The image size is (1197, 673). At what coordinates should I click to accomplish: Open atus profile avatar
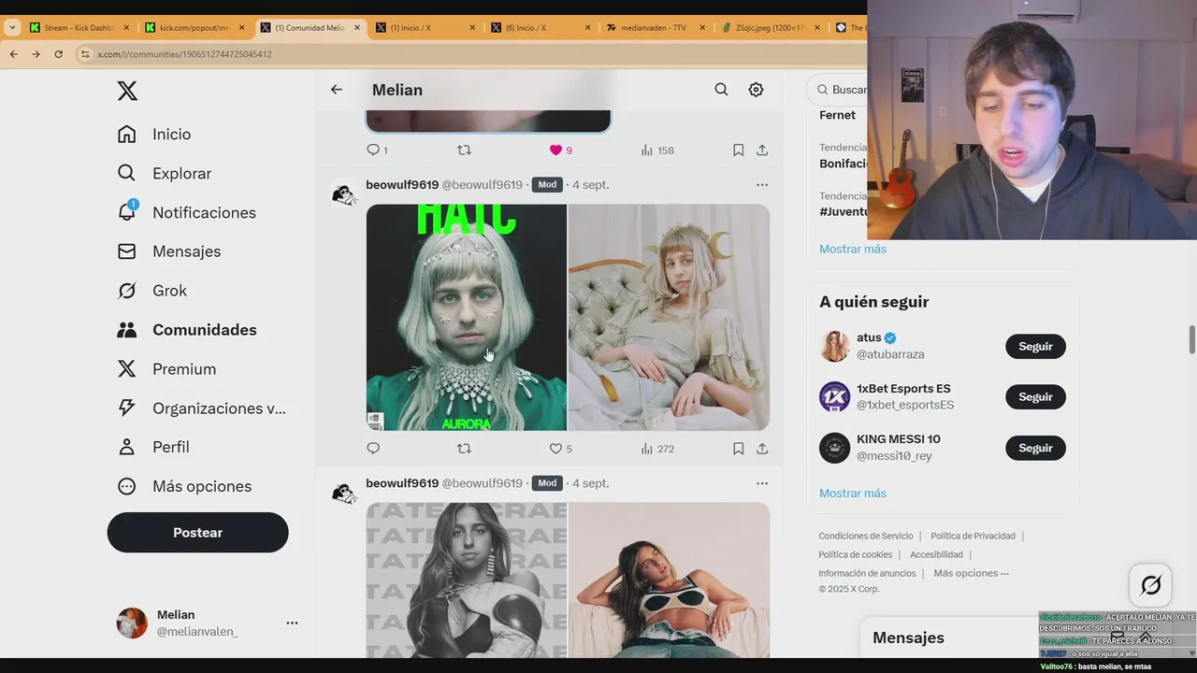click(834, 346)
